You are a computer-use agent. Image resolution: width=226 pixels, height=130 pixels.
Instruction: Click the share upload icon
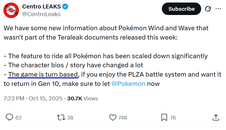(x=216, y=117)
